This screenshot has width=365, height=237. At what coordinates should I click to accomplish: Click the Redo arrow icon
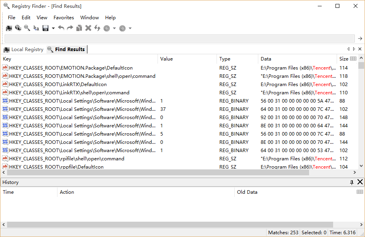(x=70, y=28)
